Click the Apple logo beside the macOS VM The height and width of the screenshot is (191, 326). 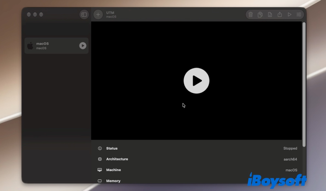30,45
